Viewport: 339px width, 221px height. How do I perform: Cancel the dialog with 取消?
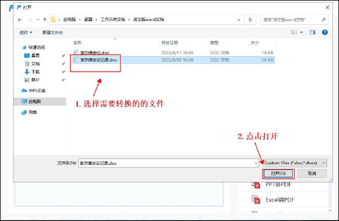312,173
